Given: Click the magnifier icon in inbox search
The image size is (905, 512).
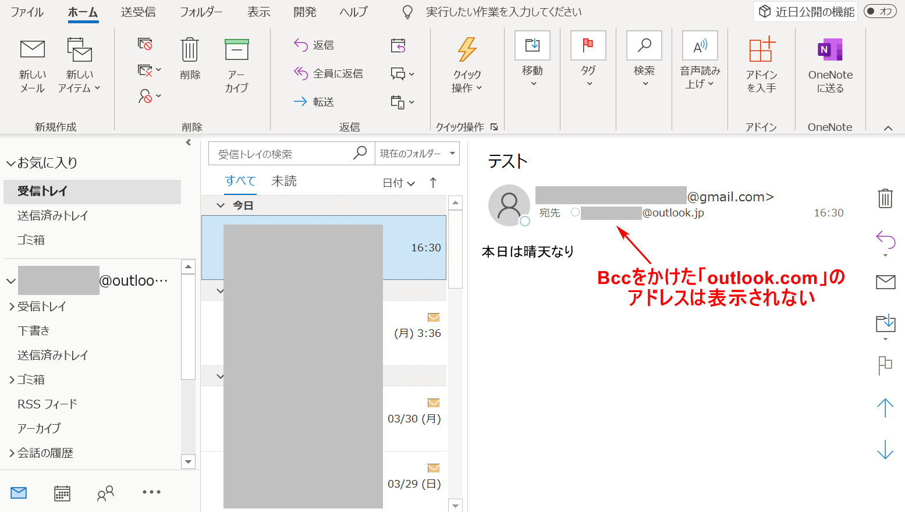Looking at the screenshot, I should tap(360, 153).
